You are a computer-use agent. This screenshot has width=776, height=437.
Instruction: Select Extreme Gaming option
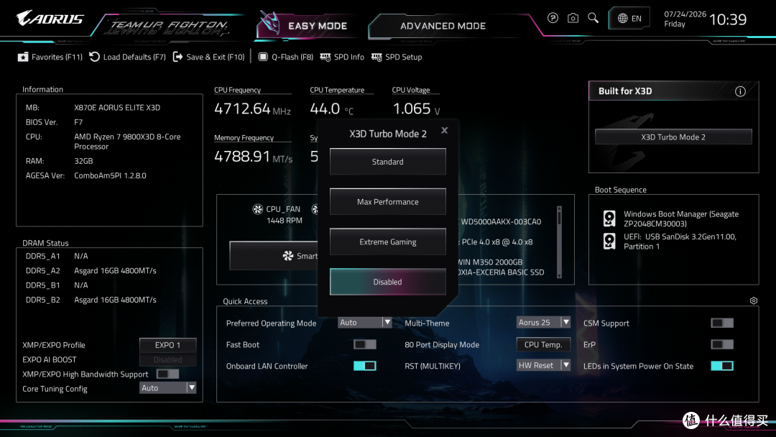387,241
